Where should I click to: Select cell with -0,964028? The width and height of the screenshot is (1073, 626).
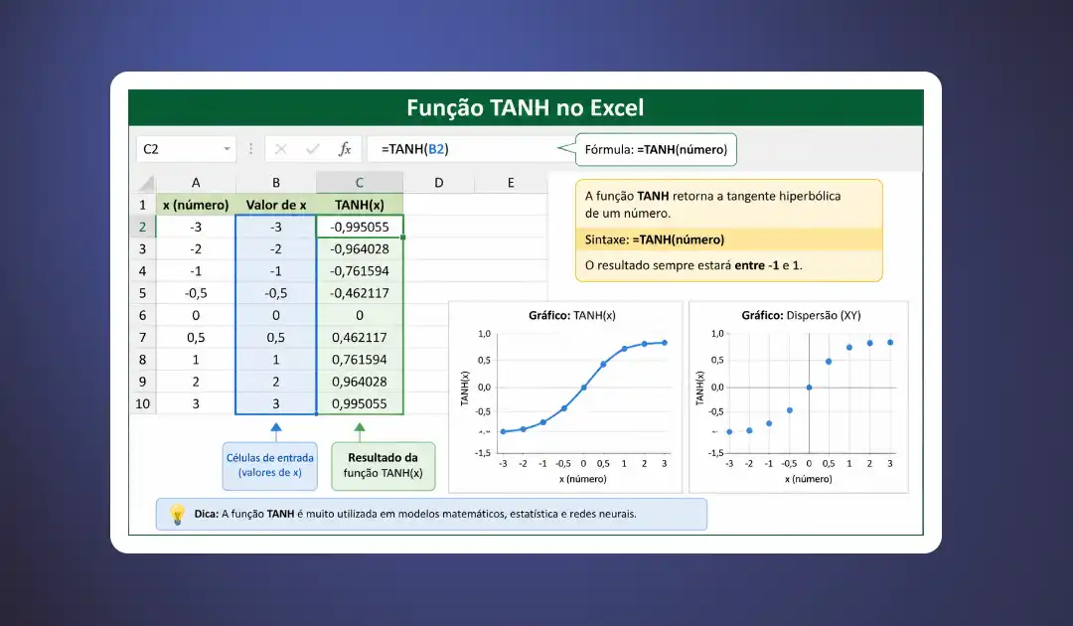(360, 249)
